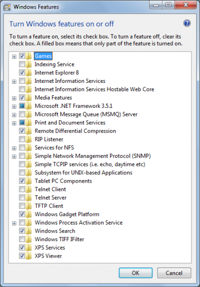Uncheck Tablet PC Components checkbox

22,181
